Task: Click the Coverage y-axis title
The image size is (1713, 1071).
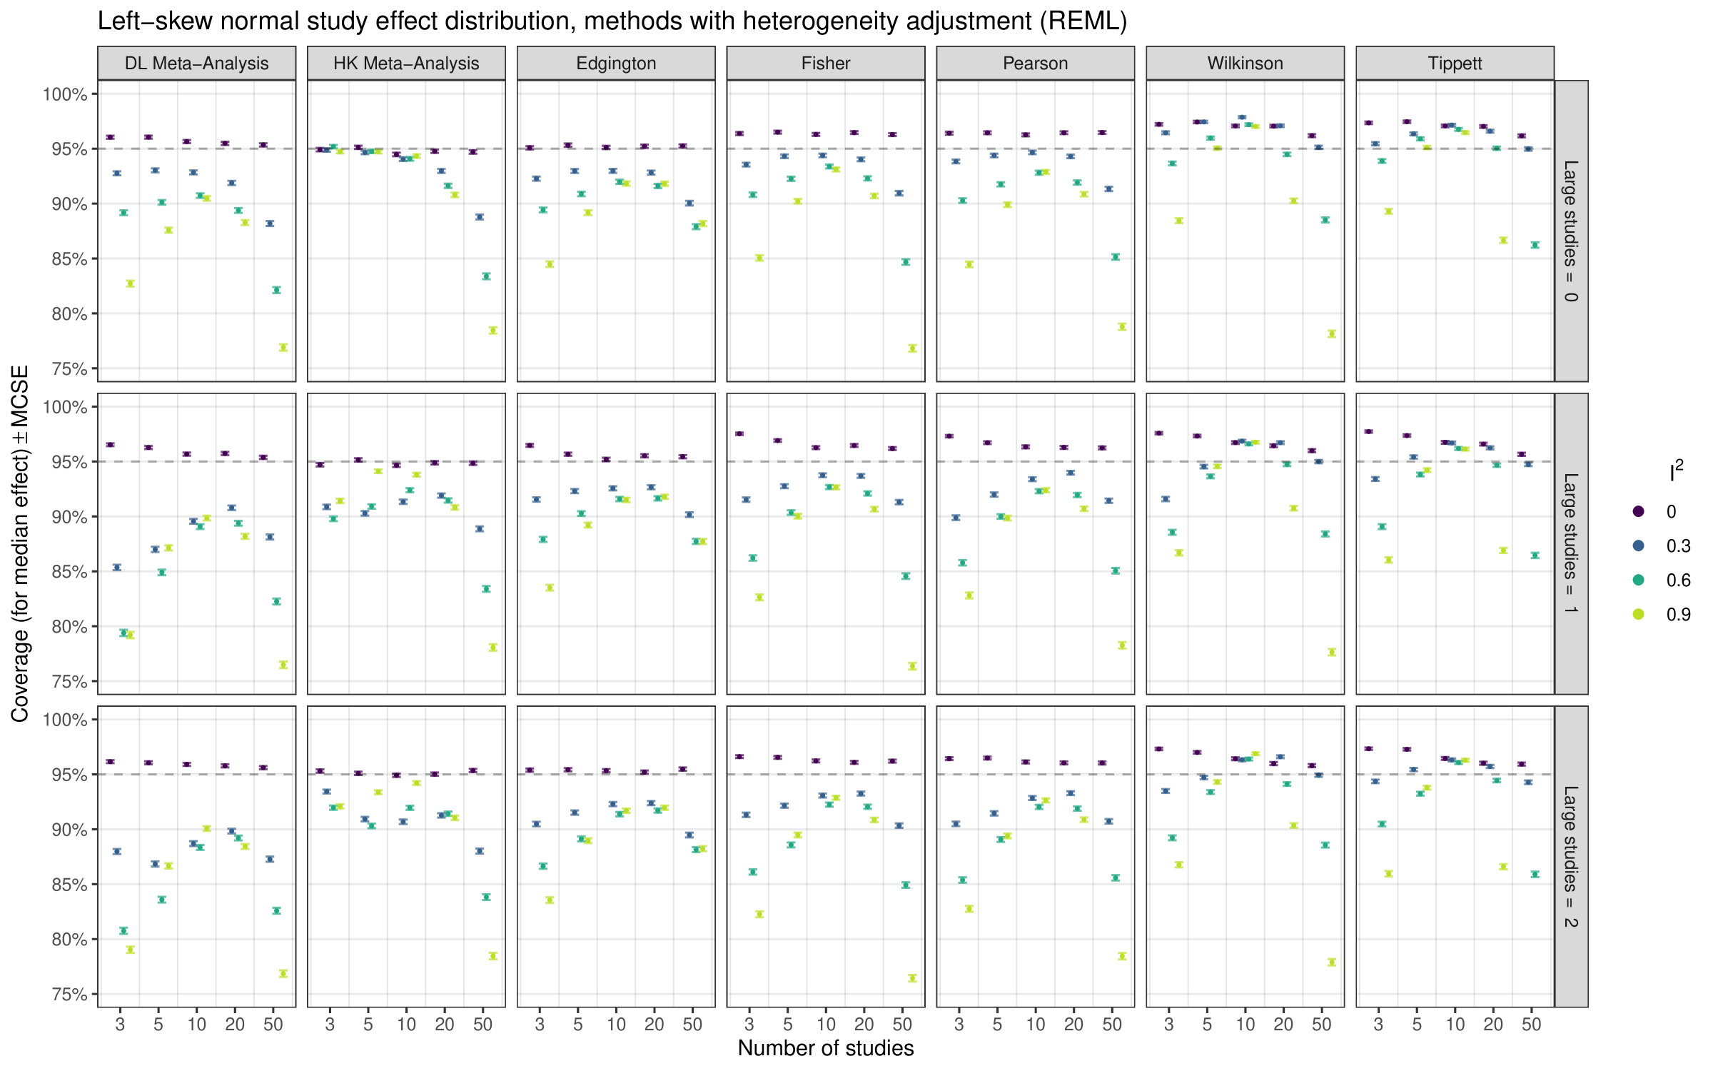Action: tap(20, 543)
